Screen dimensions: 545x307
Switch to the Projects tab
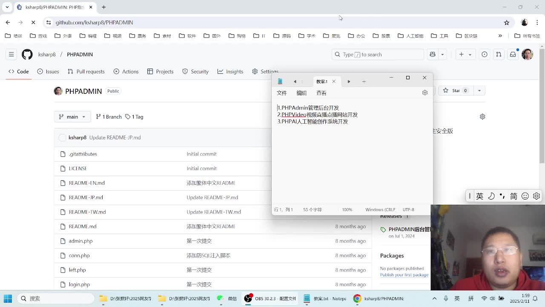(161, 71)
